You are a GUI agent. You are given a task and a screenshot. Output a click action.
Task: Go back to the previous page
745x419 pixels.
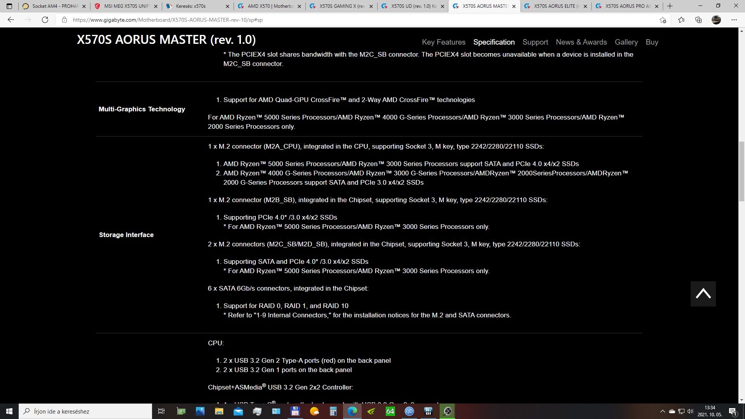(11, 20)
